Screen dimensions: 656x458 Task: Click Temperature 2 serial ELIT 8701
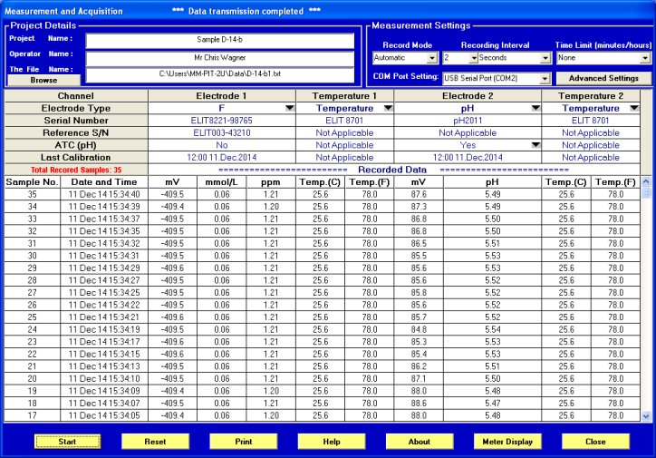coord(591,121)
